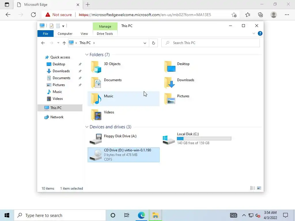
Task: Select CD Drive (D:) virtio-win
Action: point(123,155)
